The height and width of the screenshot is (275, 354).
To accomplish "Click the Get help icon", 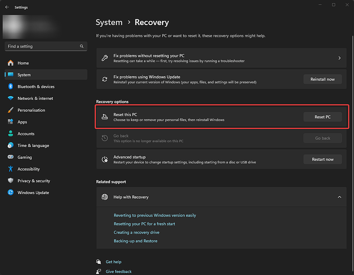I will coord(99,262).
